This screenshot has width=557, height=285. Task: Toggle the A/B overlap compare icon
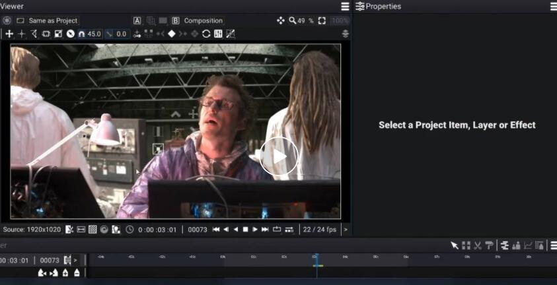click(x=151, y=20)
